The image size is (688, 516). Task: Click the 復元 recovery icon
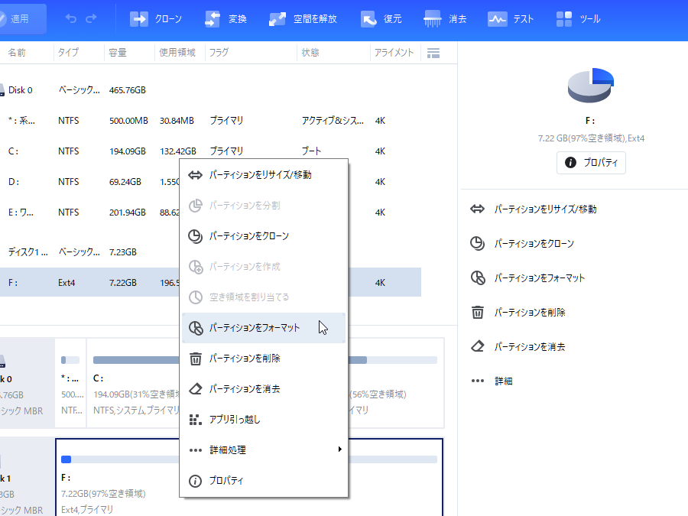(370, 19)
